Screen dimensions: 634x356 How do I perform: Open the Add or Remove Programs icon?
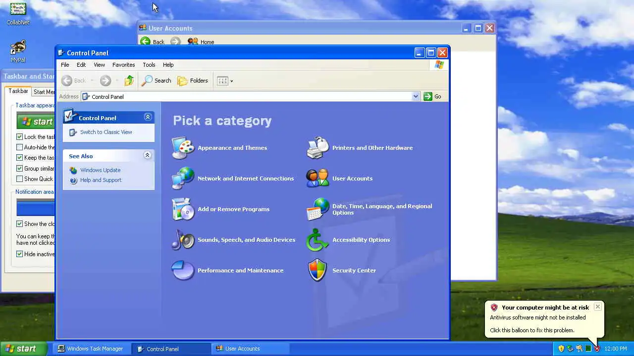tap(183, 209)
